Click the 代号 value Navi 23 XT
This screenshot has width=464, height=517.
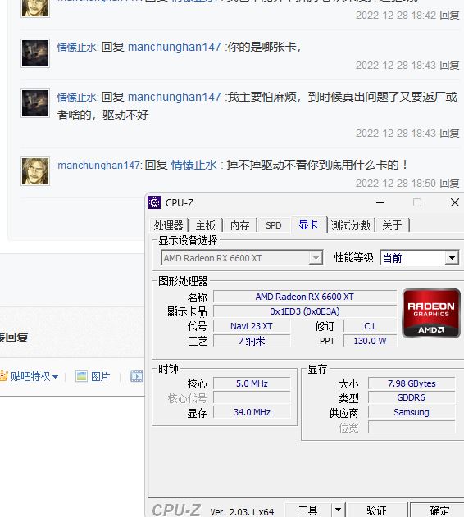coord(252,326)
